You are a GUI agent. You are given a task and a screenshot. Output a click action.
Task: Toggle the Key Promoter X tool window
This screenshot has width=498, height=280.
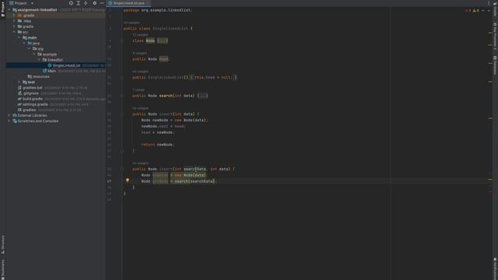click(495, 36)
